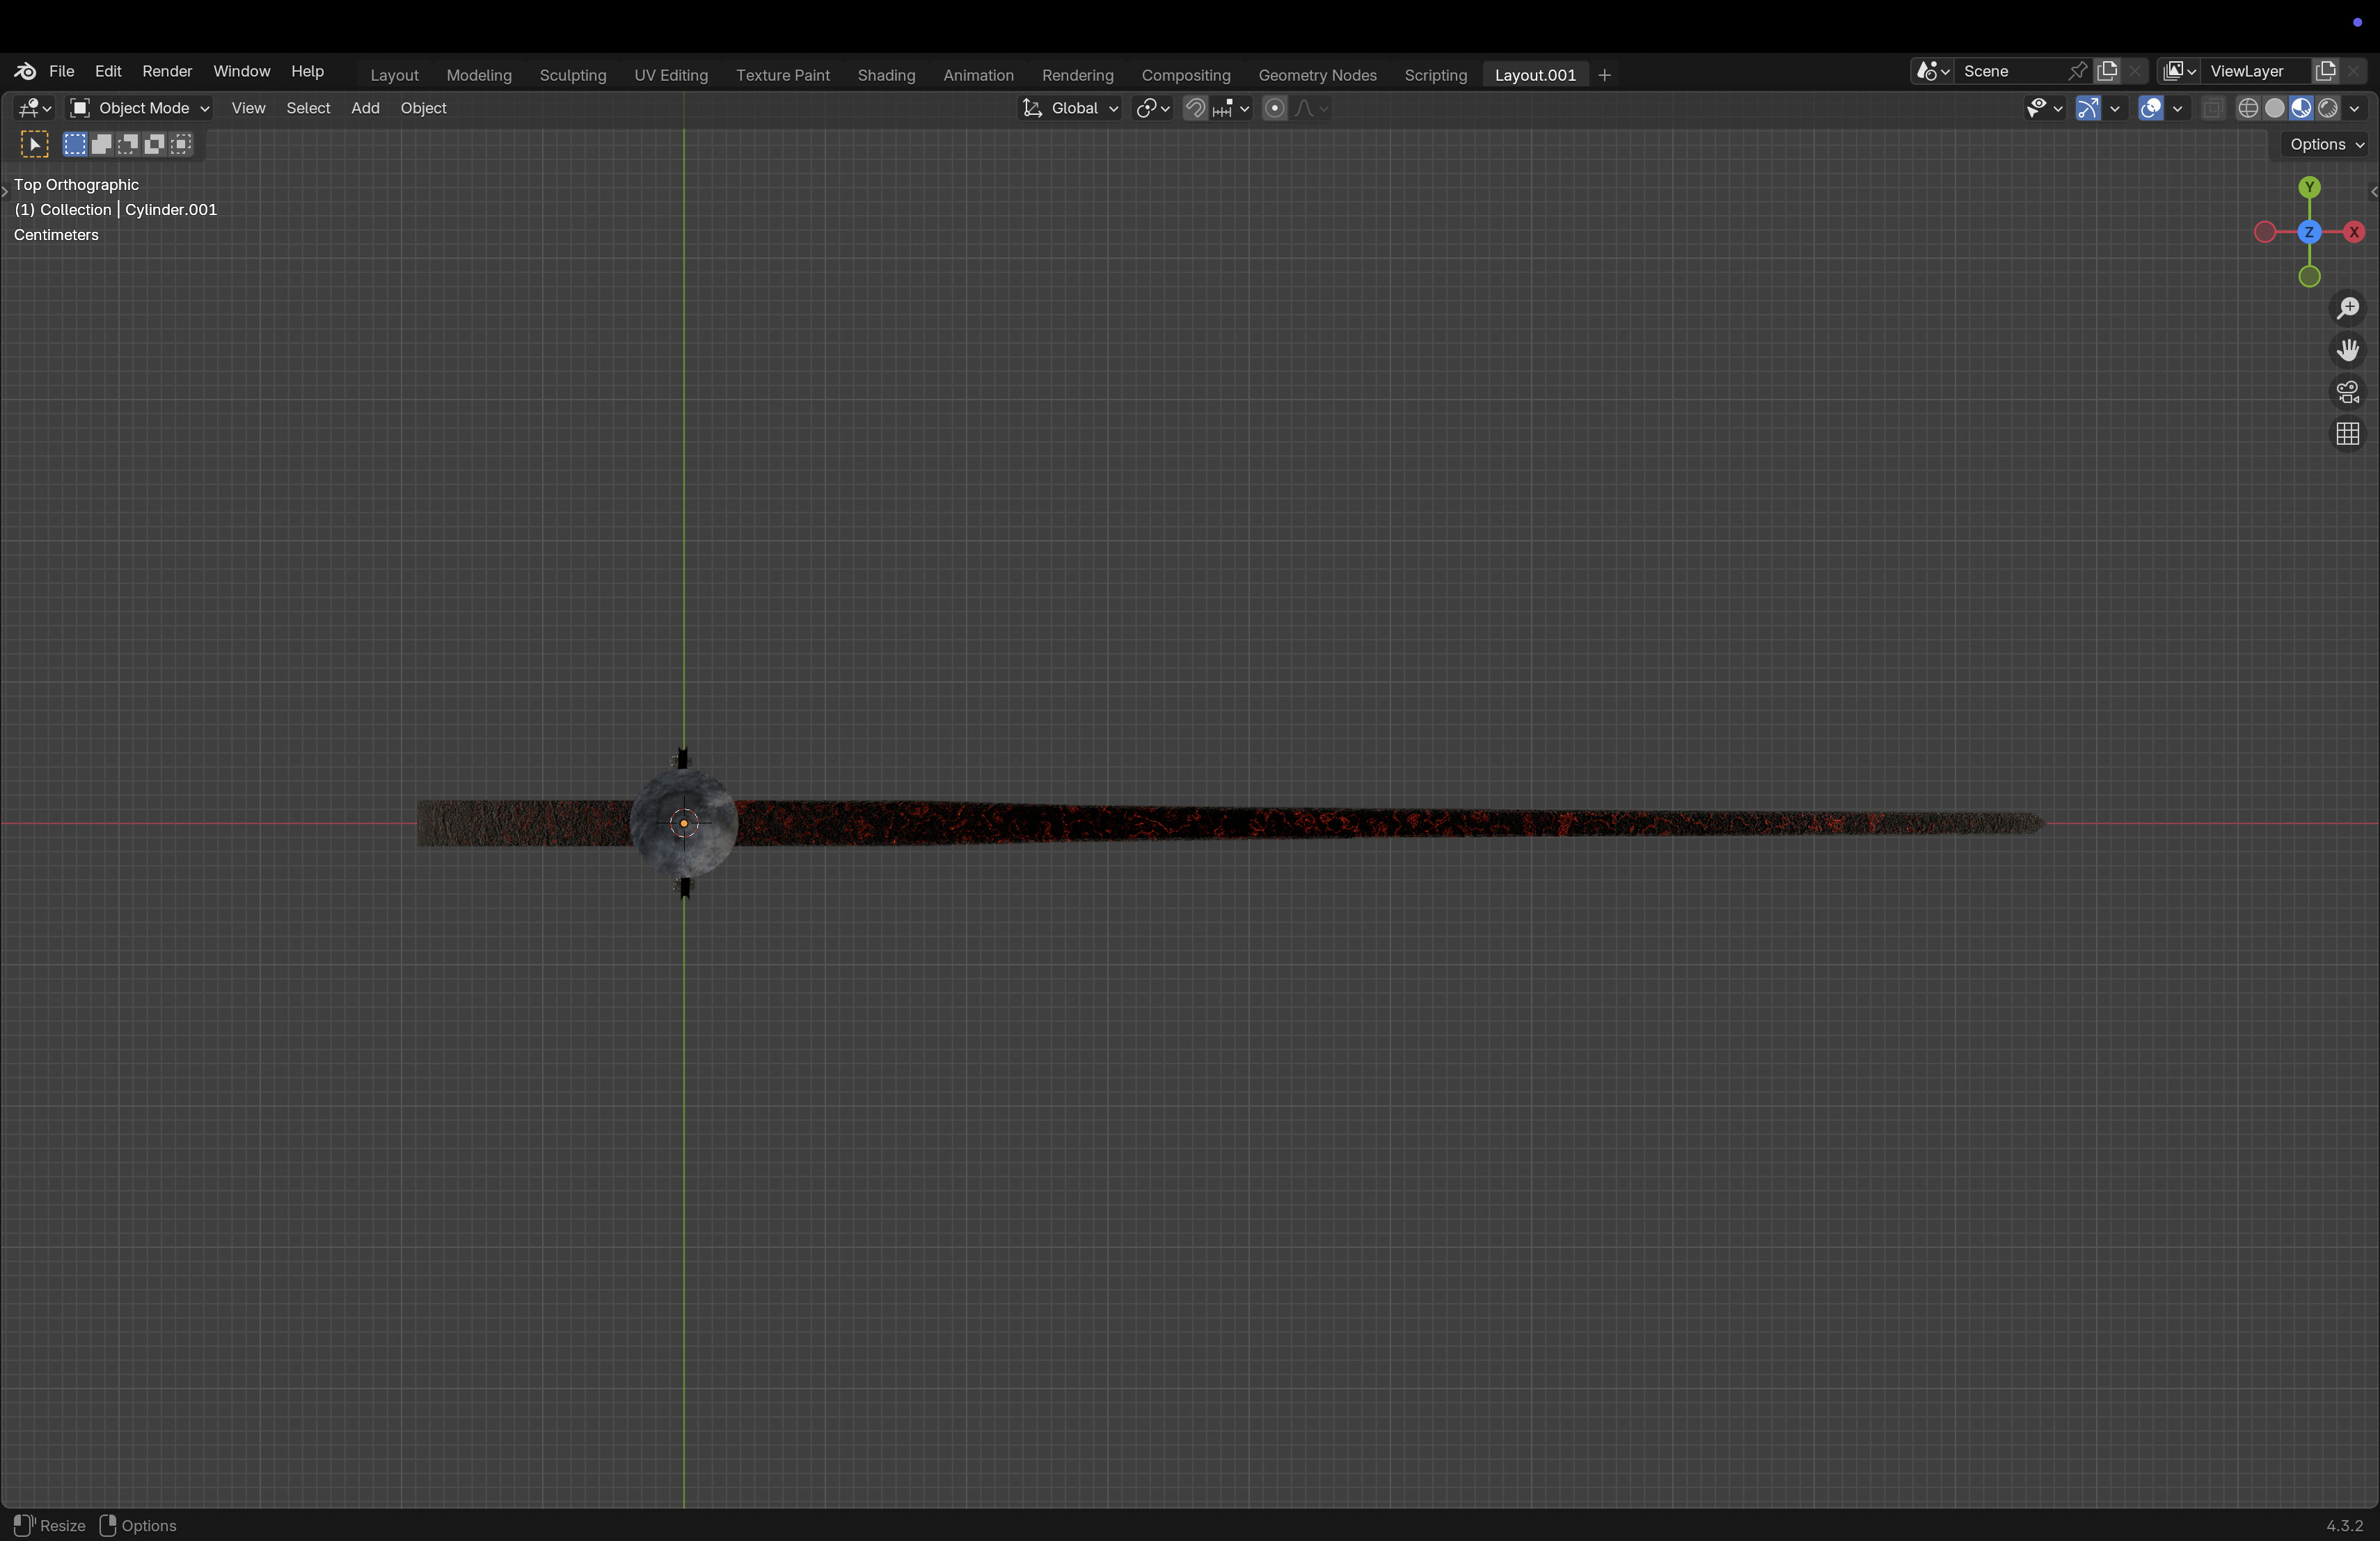Image resolution: width=2380 pixels, height=1541 pixels.
Task: Browse scenes dropdown
Action: click(1932, 71)
